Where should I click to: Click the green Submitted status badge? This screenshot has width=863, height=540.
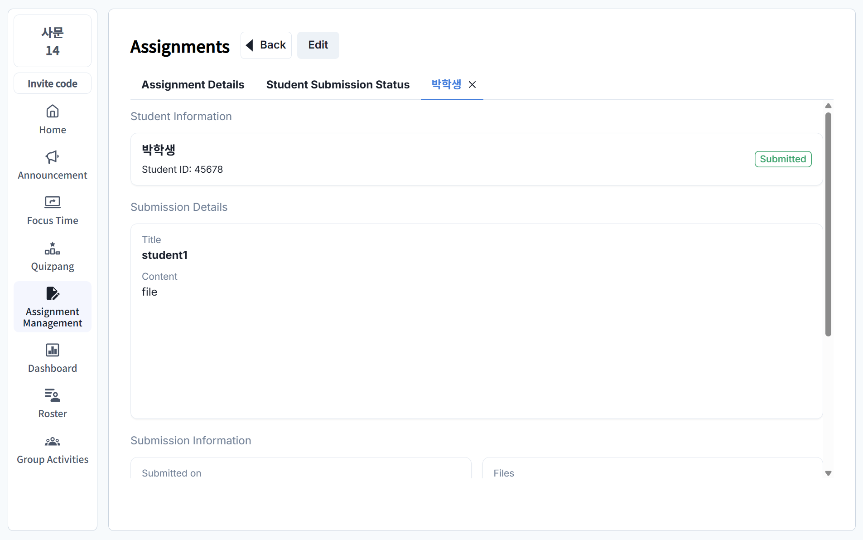pos(782,159)
